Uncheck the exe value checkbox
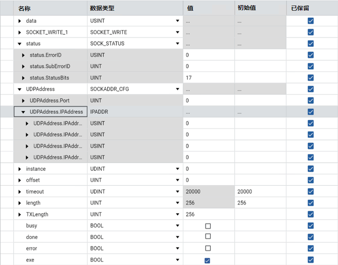 pyautogui.click(x=207, y=260)
